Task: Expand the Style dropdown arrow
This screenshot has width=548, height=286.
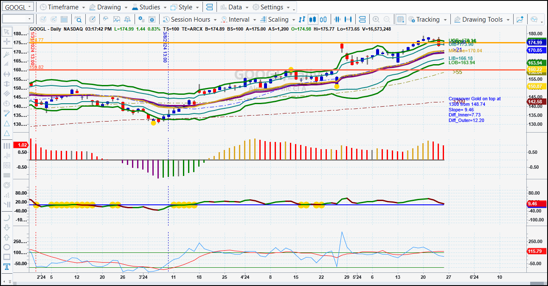Action: (x=197, y=8)
